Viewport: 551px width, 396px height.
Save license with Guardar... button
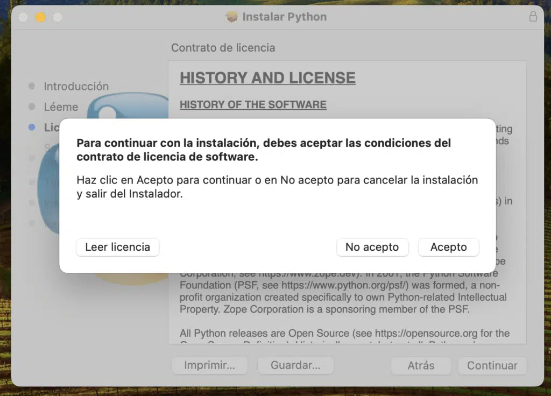click(295, 365)
